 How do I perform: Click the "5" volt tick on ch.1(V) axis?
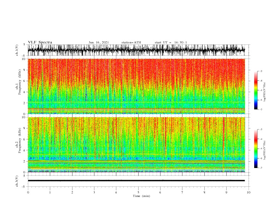coord(24,44)
